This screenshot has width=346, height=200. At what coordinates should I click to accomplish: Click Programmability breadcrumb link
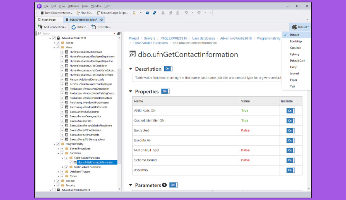(269, 38)
